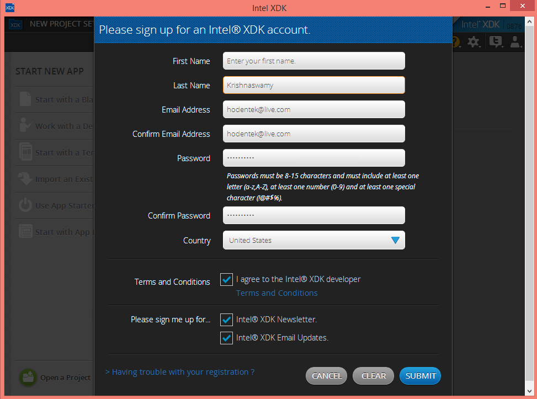Click the Open a Project folder icon
537x399 pixels.
tap(28, 377)
